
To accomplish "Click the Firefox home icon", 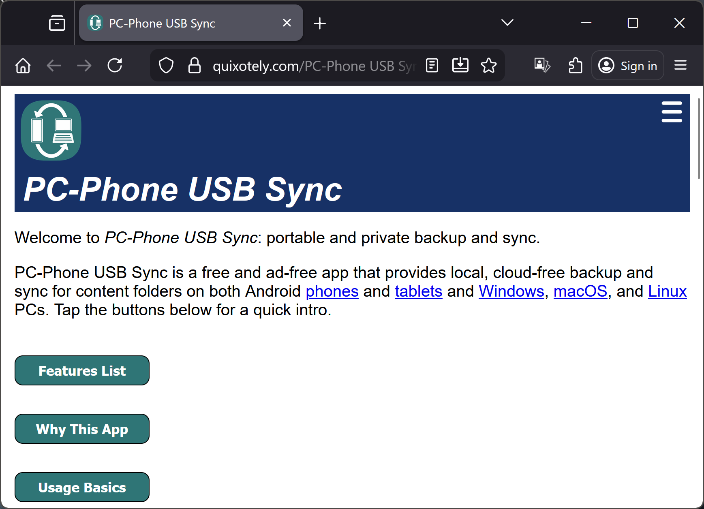I will pos(23,66).
